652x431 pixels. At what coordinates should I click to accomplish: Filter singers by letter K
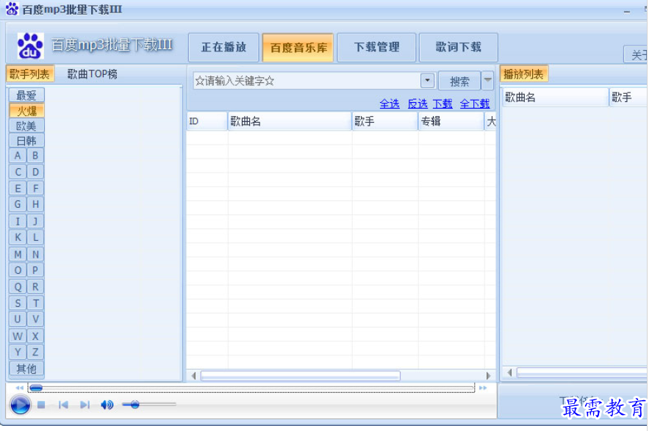coord(18,237)
